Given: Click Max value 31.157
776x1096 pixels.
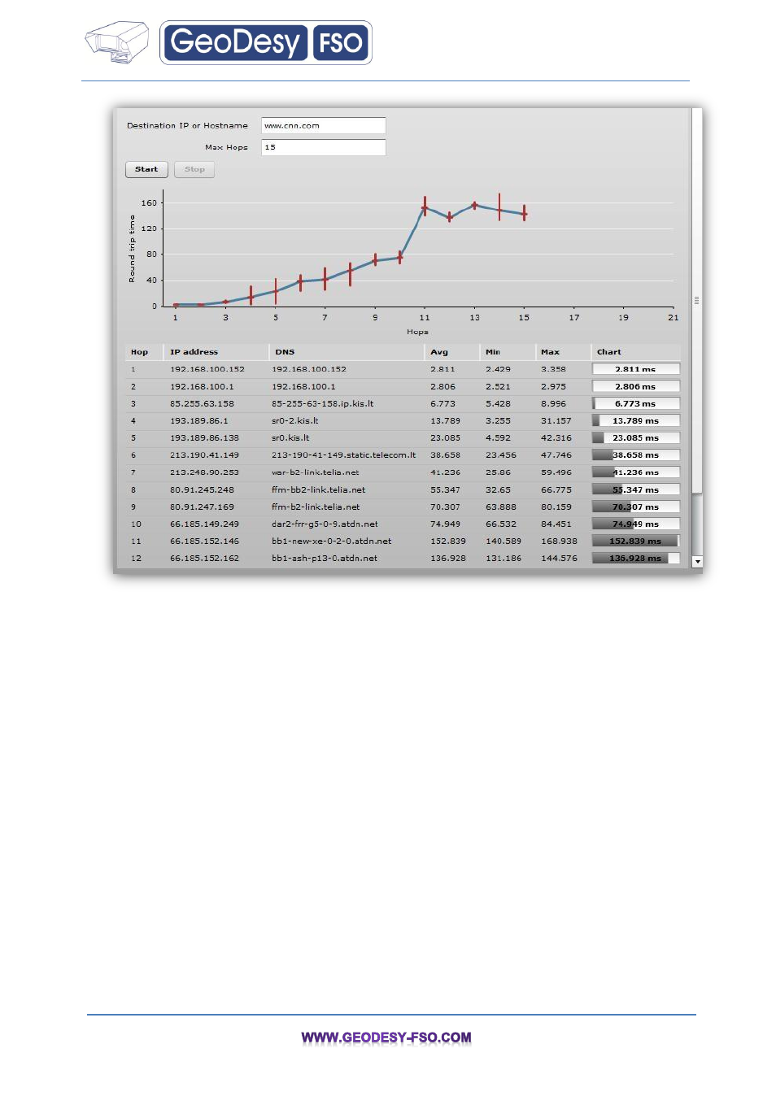Looking at the screenshot, I should pyautogui.click(x=556, y=421).
